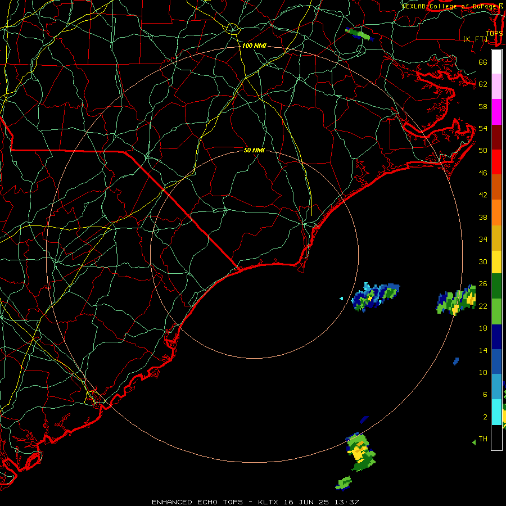Click the '18' value on the legend
This screenshot has width=506, height=506.
pyautogui.click(x=483, y=328)
